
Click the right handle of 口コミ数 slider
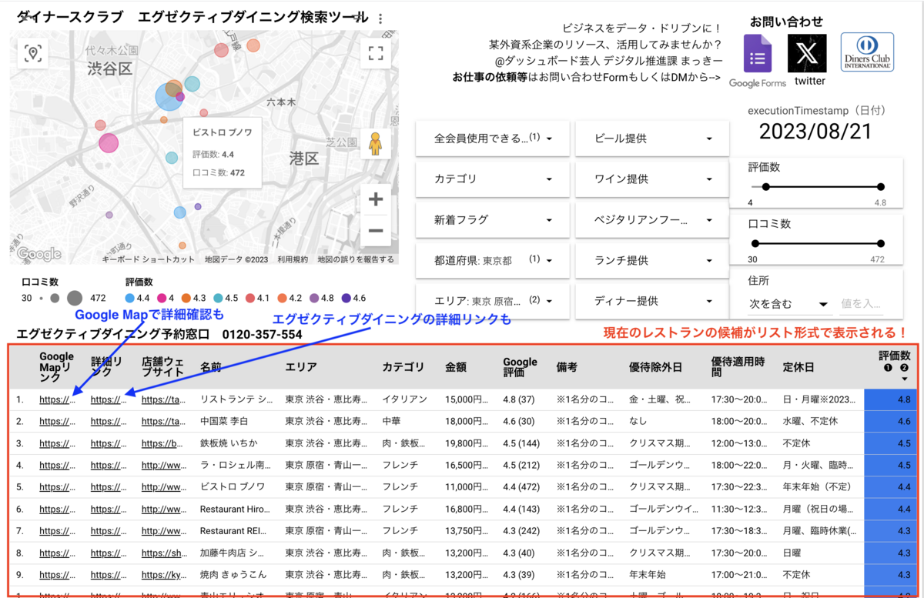880,246
